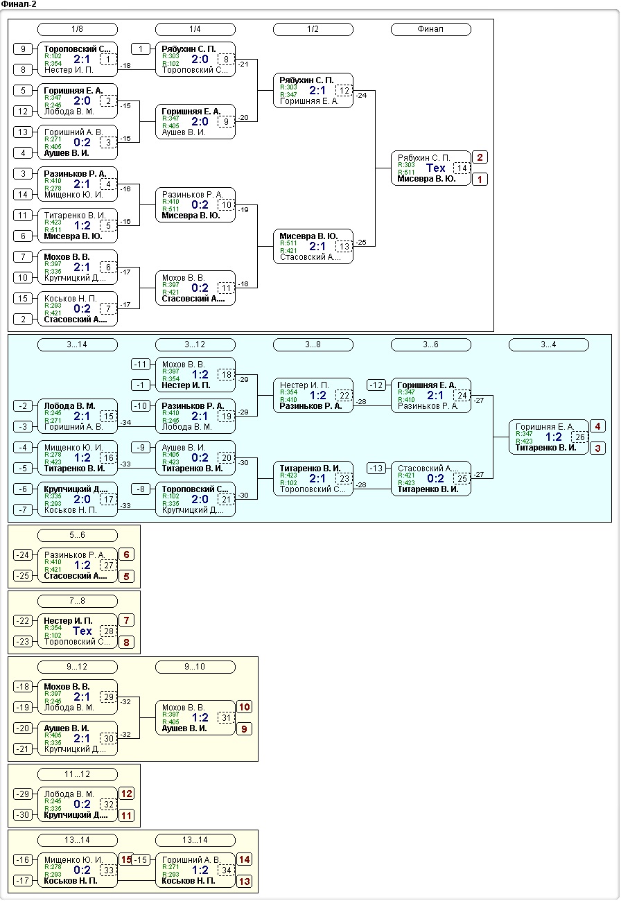Click red place box 13 beside Коськов Н. П.
This screenshot has height=901, width=621.
click(x=245, y=882)
